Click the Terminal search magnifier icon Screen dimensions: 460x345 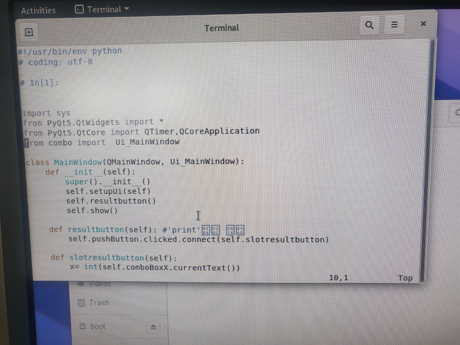click(369, 25)
